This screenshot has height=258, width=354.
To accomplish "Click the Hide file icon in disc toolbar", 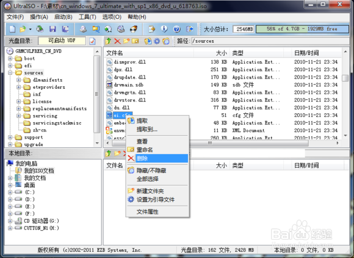I will tap(166, 41).
